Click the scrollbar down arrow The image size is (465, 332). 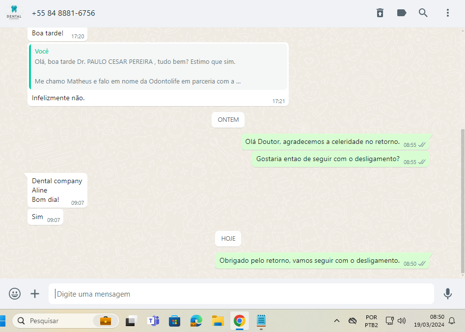463,276
